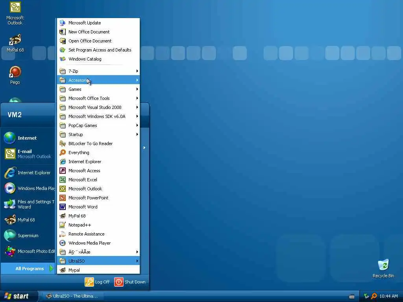This screenshot has width=403, height=302.
Task: Launch Internet from pinned start menu
Action: (x=28, y=138)
